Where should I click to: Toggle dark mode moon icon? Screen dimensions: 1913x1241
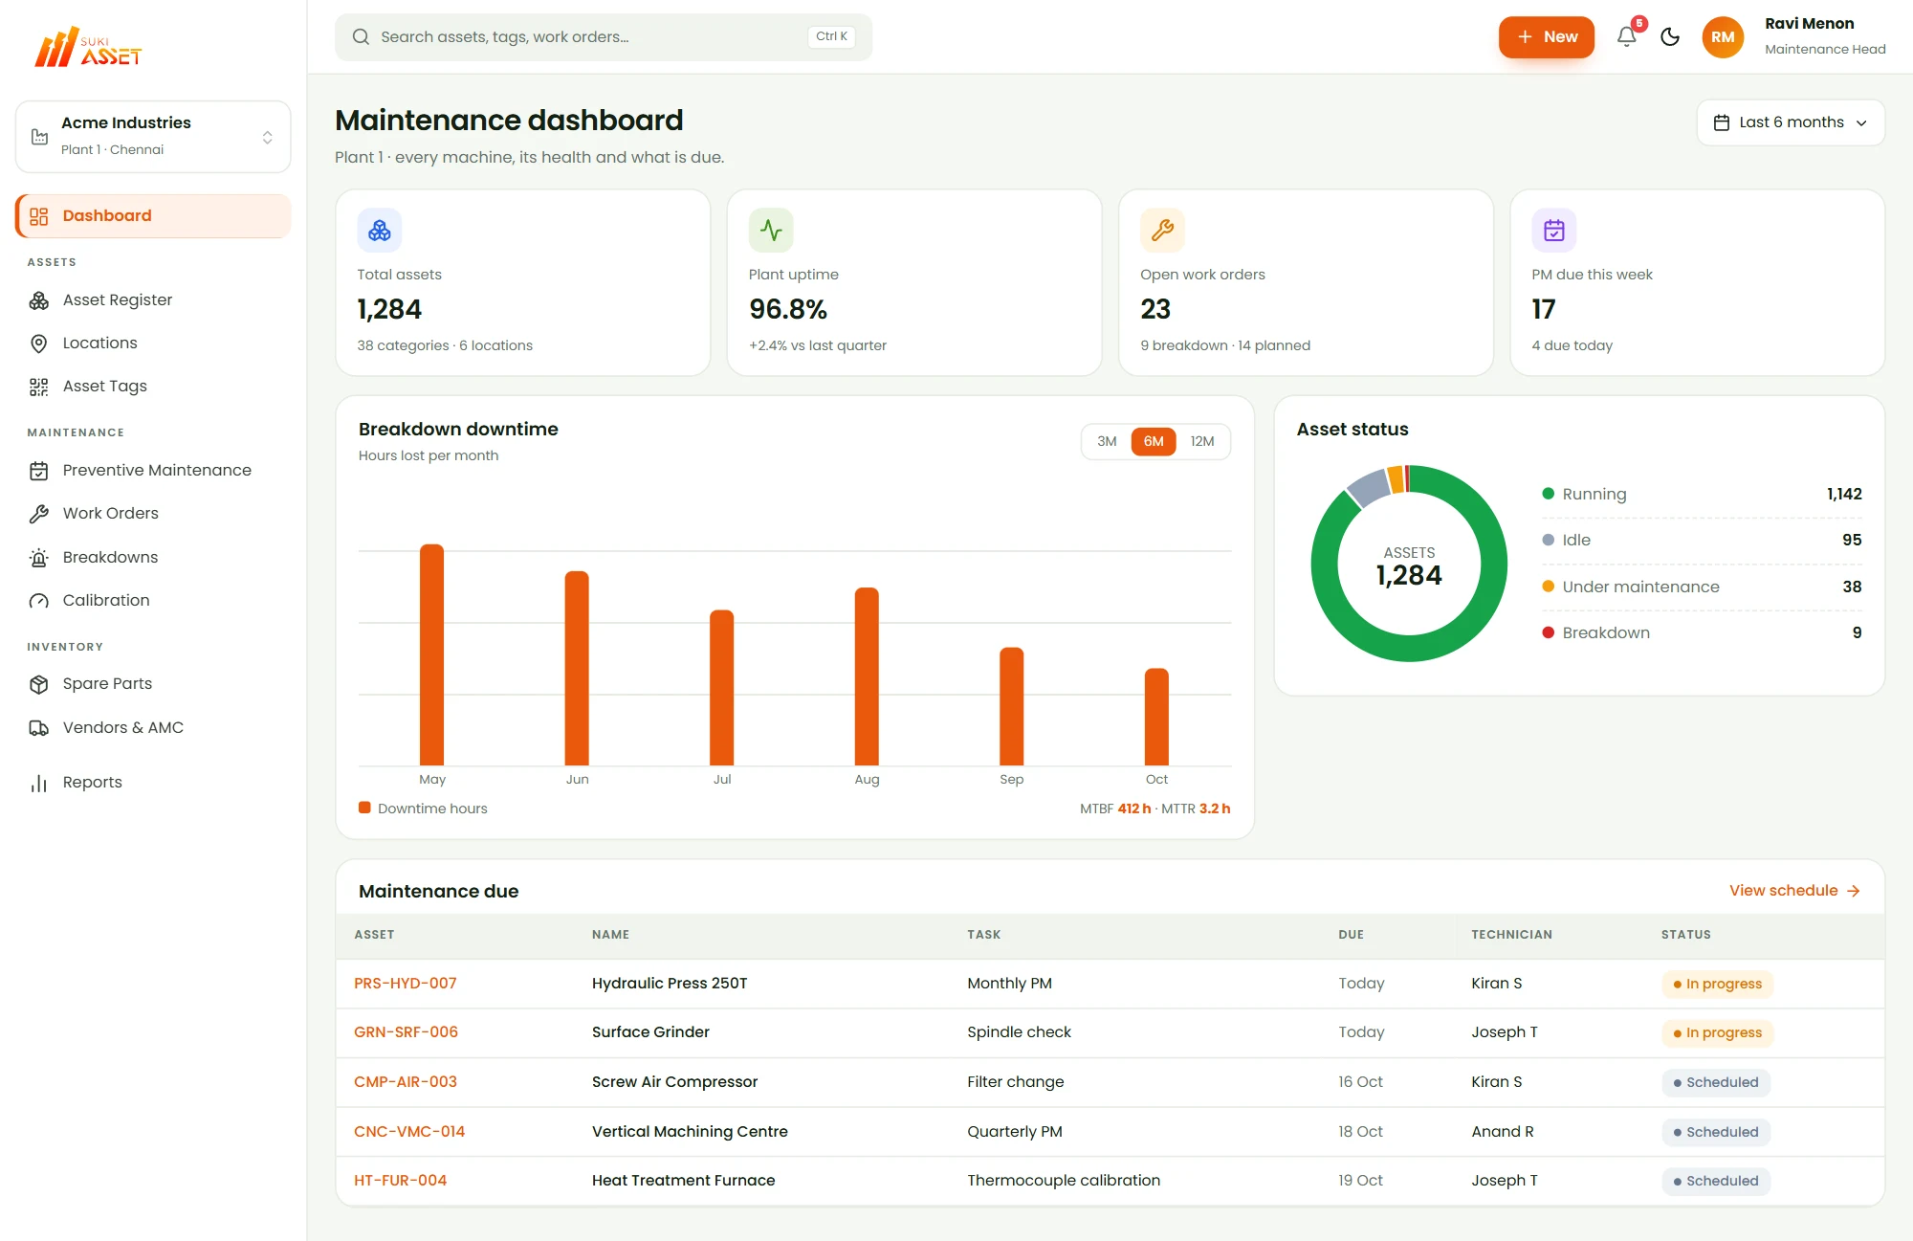coord(1670,37)
